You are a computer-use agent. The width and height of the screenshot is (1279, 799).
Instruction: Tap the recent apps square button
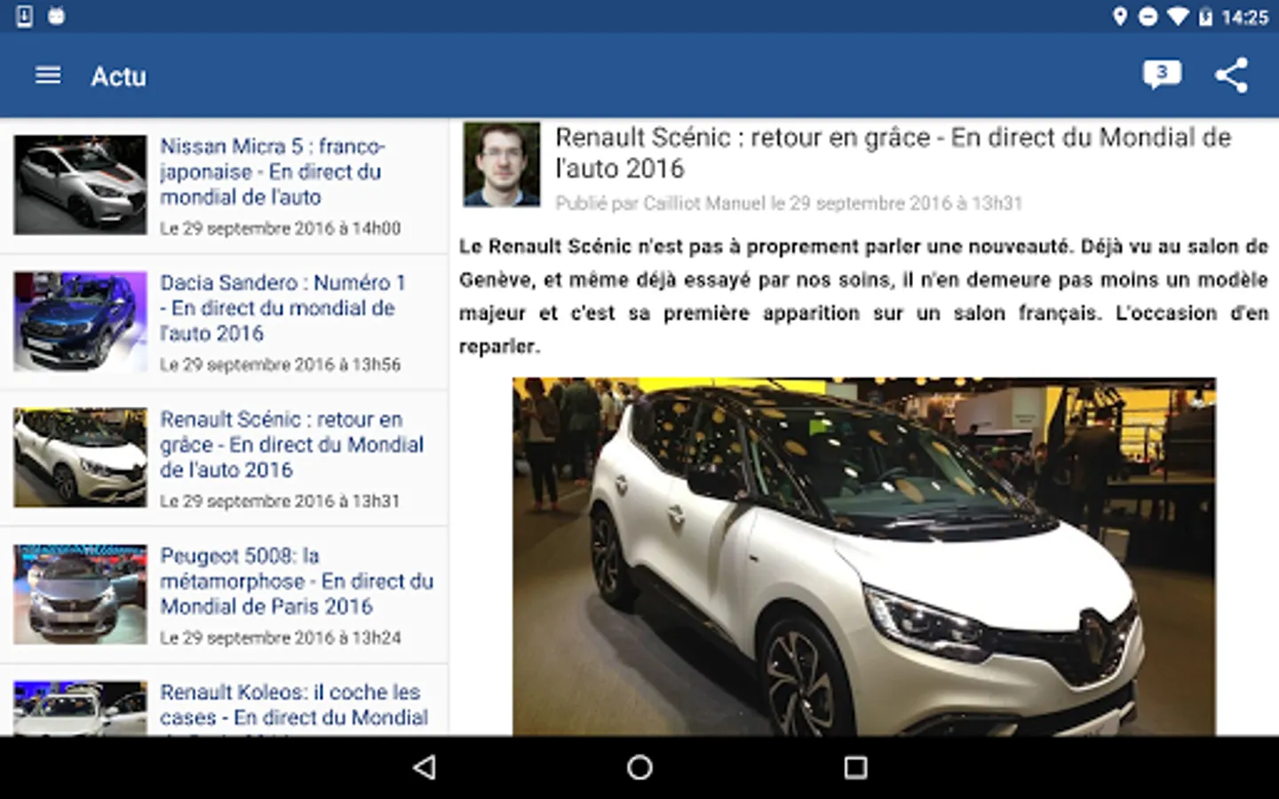[855, 767]
